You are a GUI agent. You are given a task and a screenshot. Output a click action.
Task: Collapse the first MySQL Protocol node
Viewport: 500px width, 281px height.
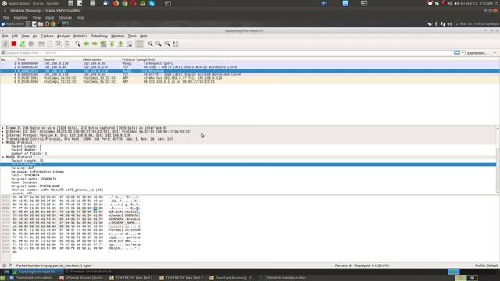[3, 143]
